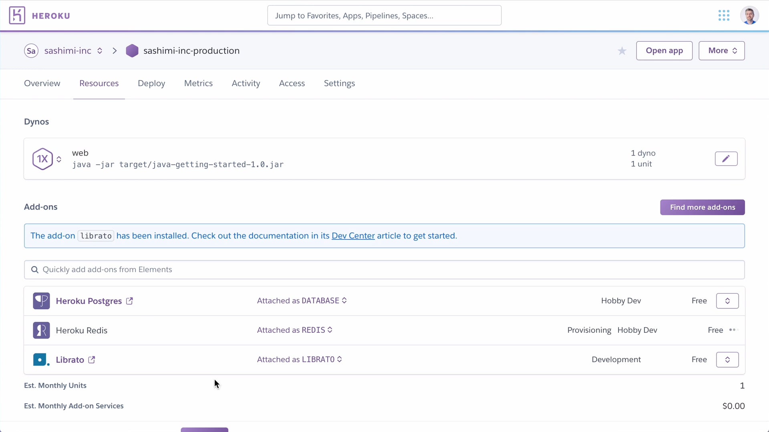The height and width of the screenshot is (432, 769).
Task: Click the Heroku Redis add-on icon
Action: (40, 330)
